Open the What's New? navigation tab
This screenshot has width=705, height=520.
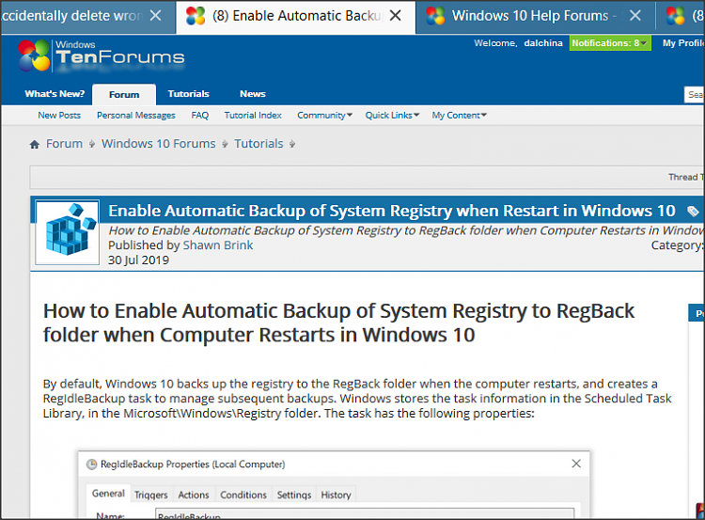(x=55, y=94)
